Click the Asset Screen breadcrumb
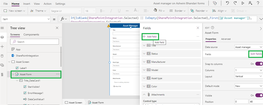This screenshot has width=263, height=105. [74, 102]
